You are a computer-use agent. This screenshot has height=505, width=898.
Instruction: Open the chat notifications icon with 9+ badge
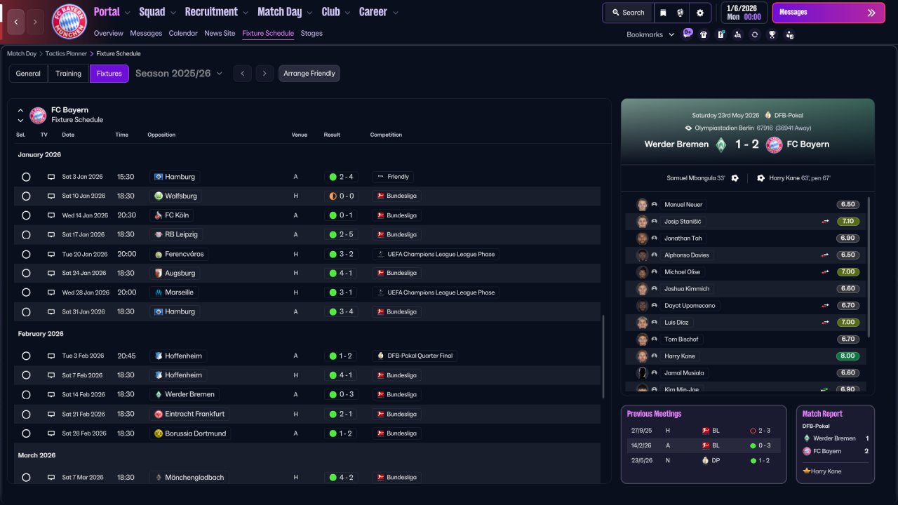click(x=688, y=34)
